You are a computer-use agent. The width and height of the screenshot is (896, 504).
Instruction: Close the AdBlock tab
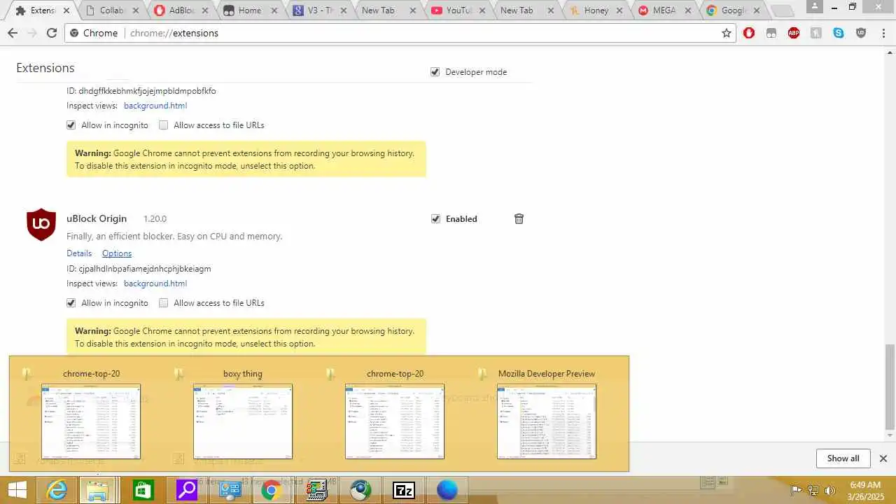click(x=205, y=10)
